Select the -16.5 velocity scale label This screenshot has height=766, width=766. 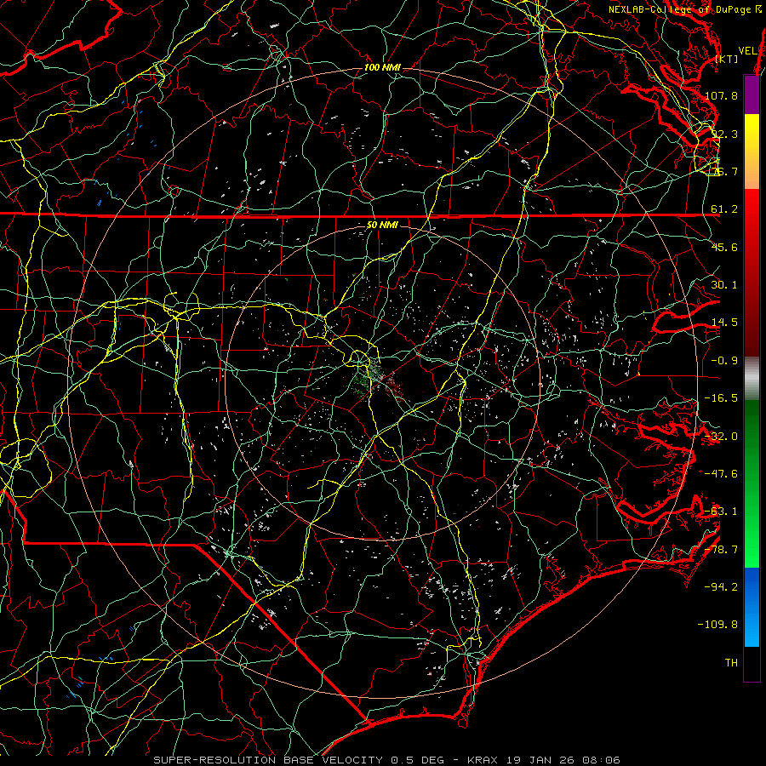pyautogui.click(x=721, y=398)
